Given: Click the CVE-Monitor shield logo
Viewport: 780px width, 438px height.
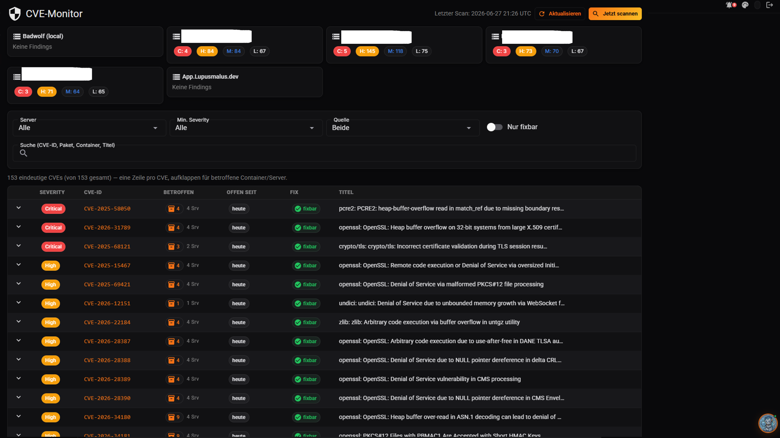Looking at the screenshot, I should 15,14.
